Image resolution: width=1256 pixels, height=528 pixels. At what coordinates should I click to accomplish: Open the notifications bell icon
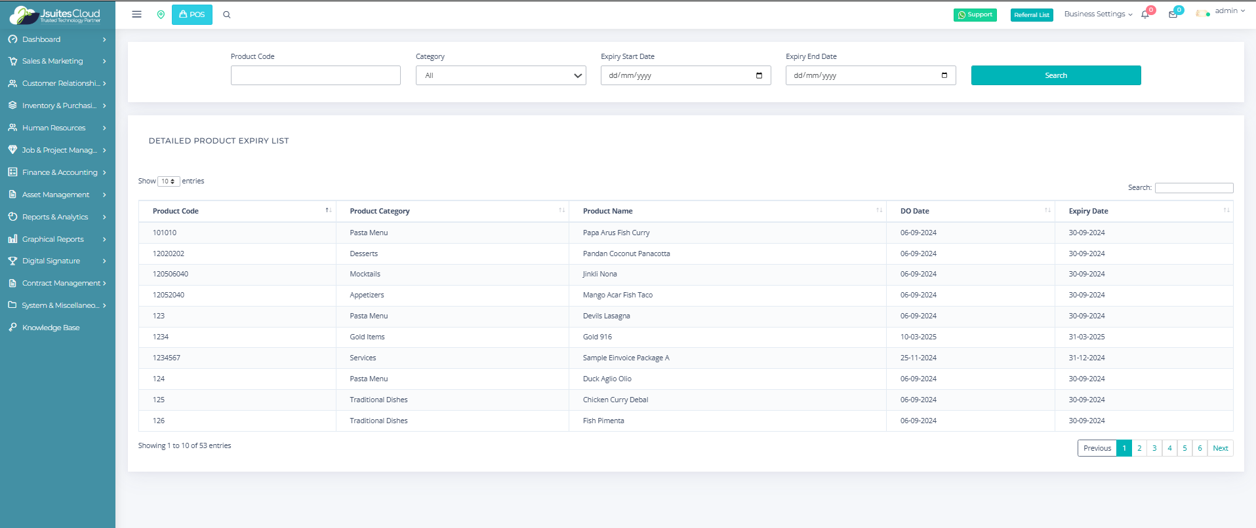1145,14
